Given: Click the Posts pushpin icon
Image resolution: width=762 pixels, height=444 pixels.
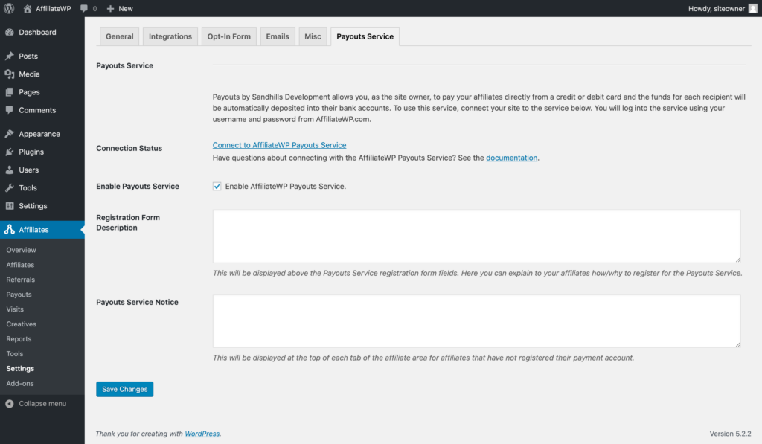Looking at the screenshot, I should coord(9,56).
